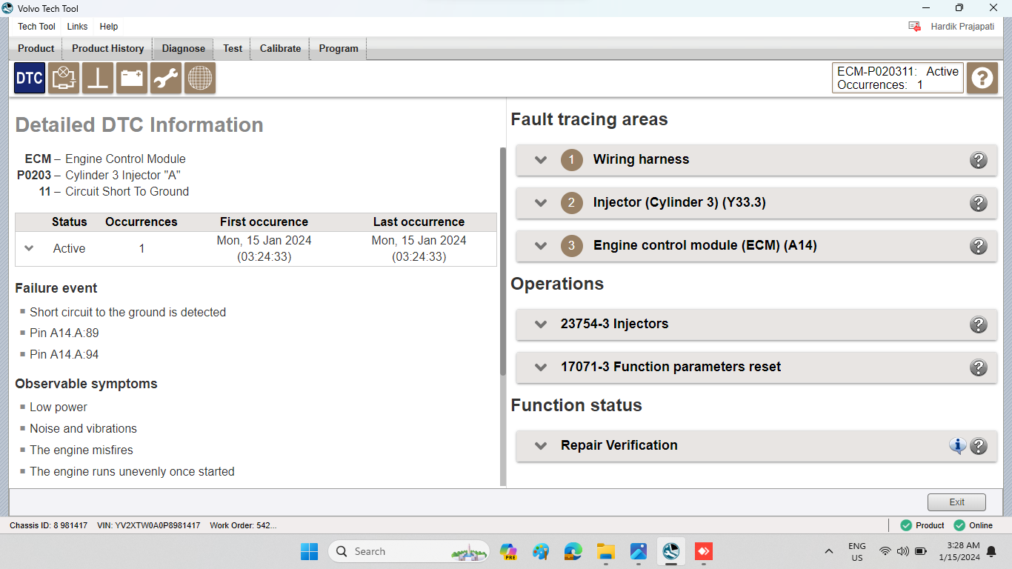
Task: Expand the Repair Verification panel
Action: click(541, 445)
